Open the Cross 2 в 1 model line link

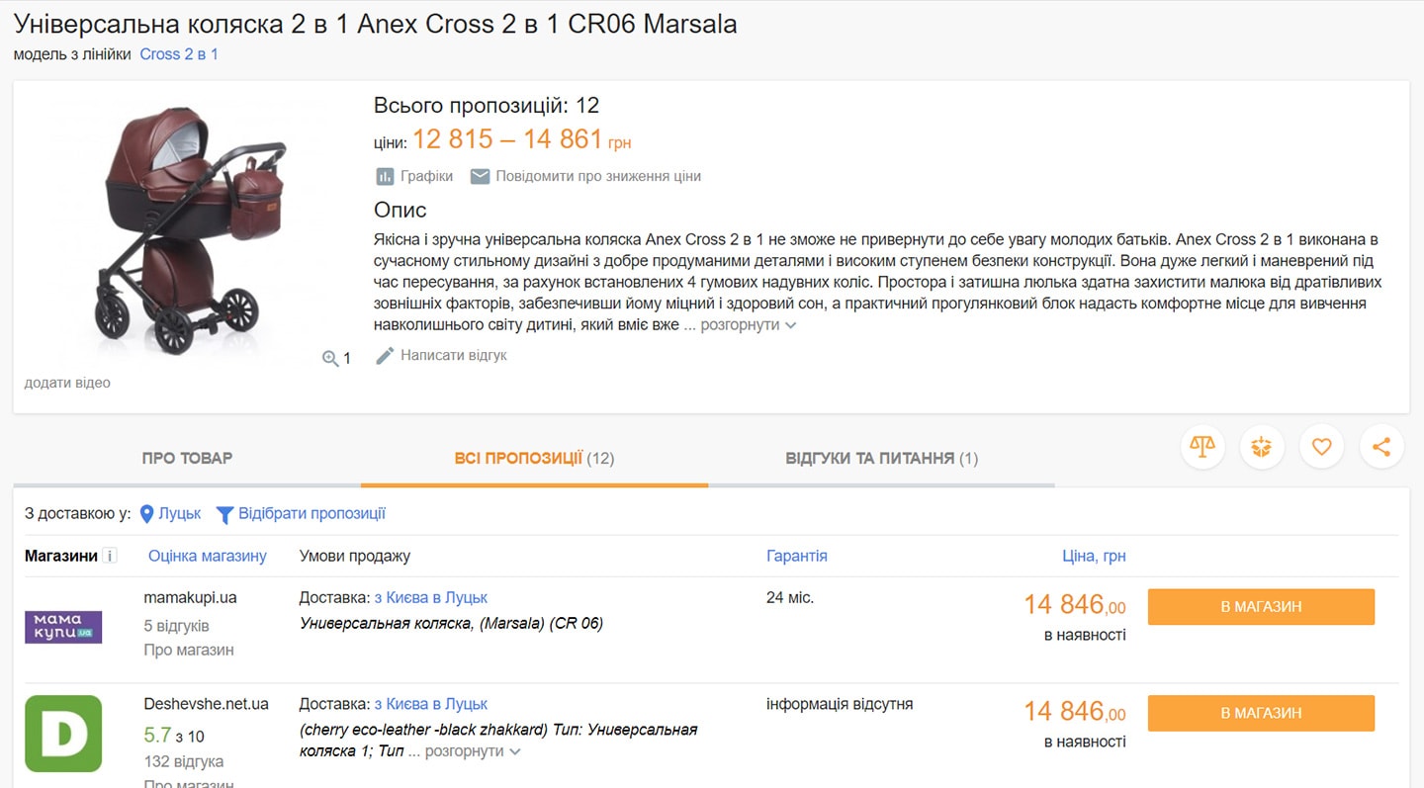pos(179,54)
